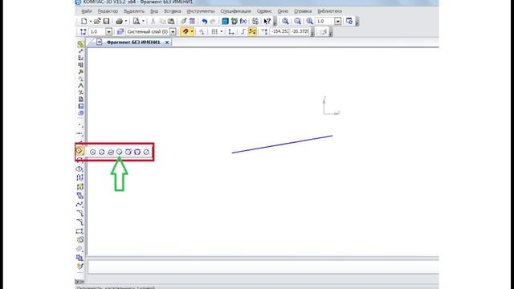Screen dimensions: 514x289
Task: Toggle the highlighted rounding mode button
Action: (x=252, y=32)
